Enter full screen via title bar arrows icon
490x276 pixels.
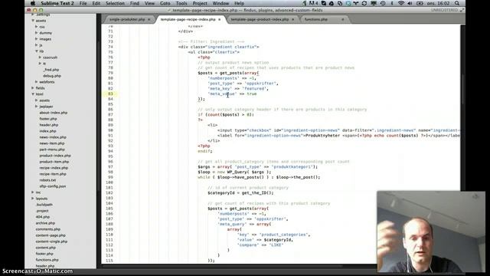pyautogui.click(x=462, y=10)
